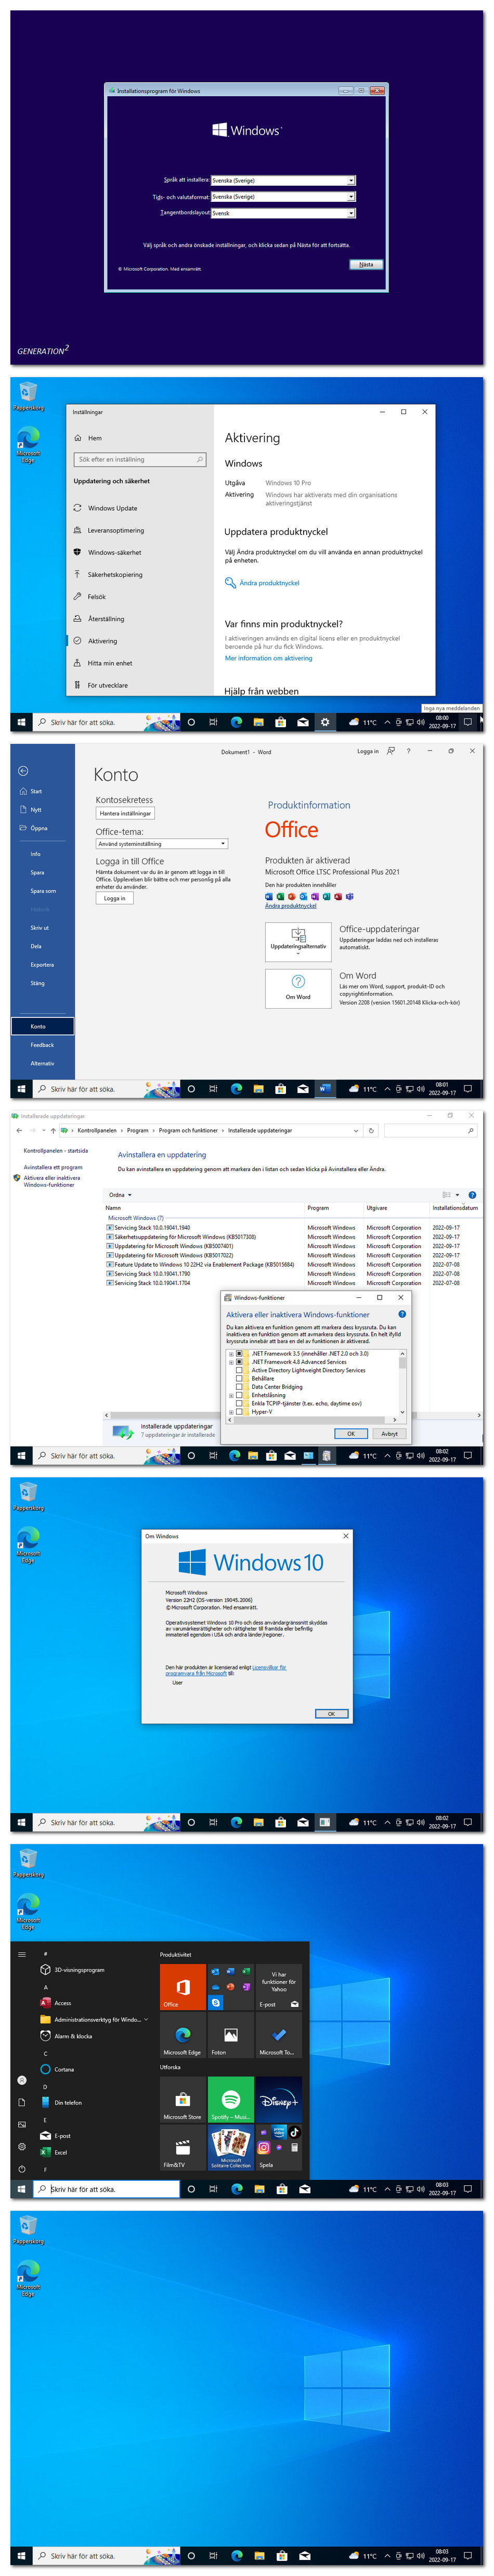
Task: Select Exportera in Word backstage menu
Action: tap(42, 965)
